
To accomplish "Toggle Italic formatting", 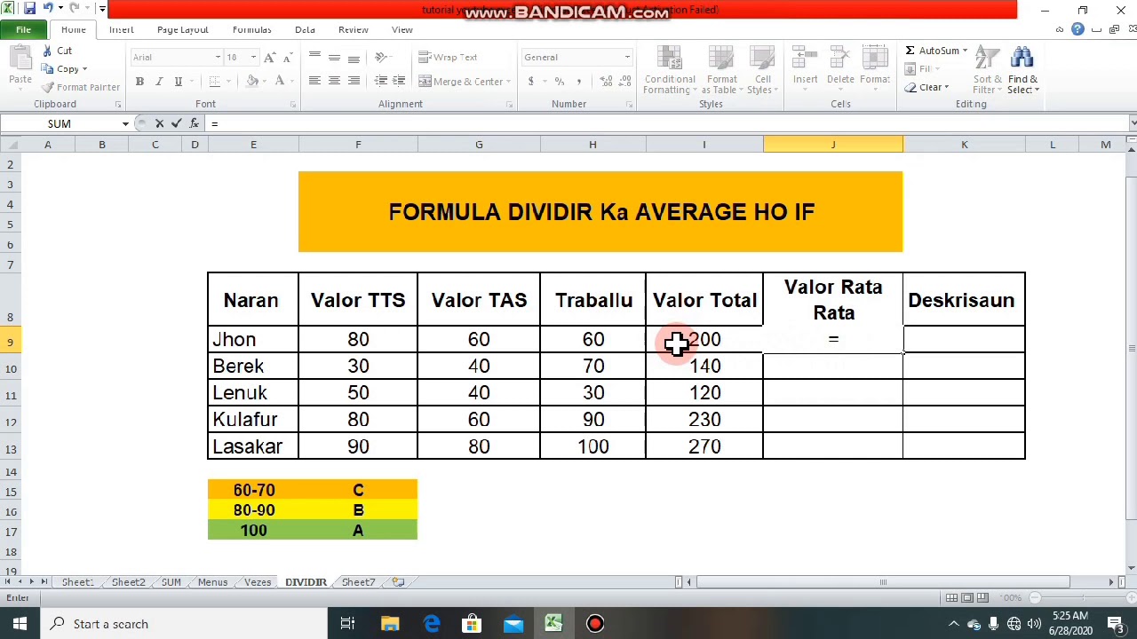I will pos(159,81).
